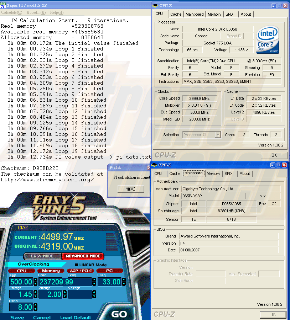Select the CPU overclocking button
Viewport: 290px width, 320px height.
22,271
